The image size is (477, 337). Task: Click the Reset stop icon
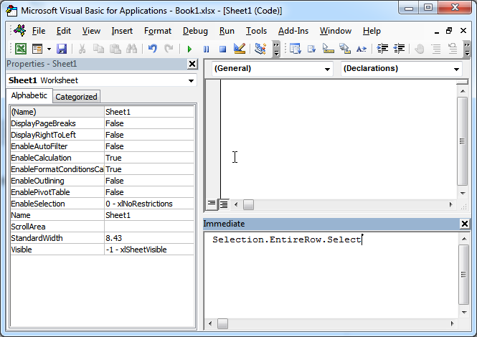click(222, 49)
